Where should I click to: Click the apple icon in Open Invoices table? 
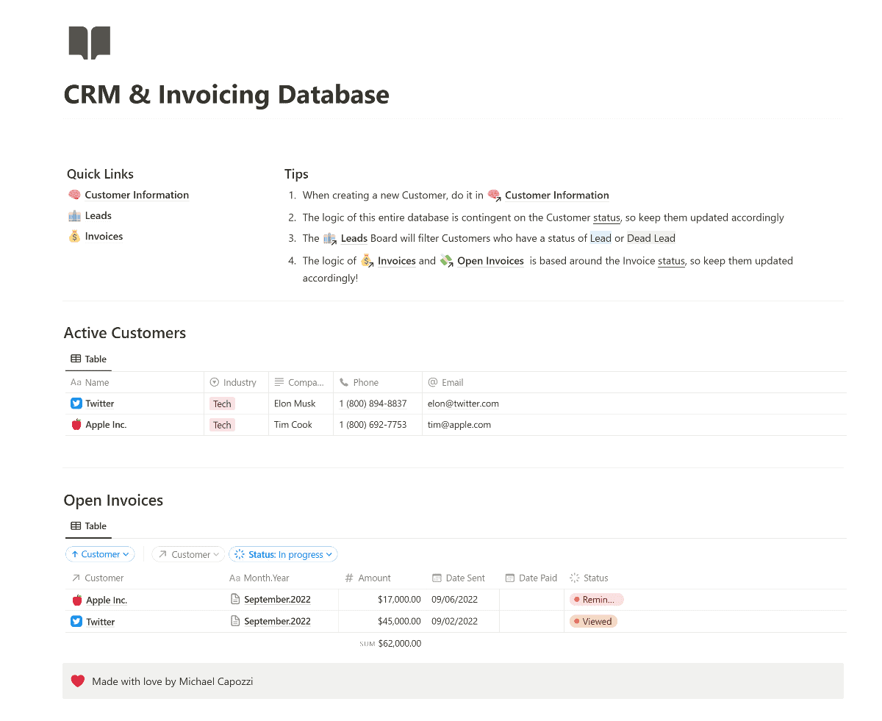click(77, 600)
